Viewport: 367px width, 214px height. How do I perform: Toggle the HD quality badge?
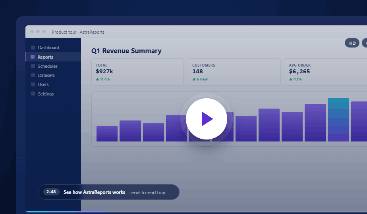352,43
